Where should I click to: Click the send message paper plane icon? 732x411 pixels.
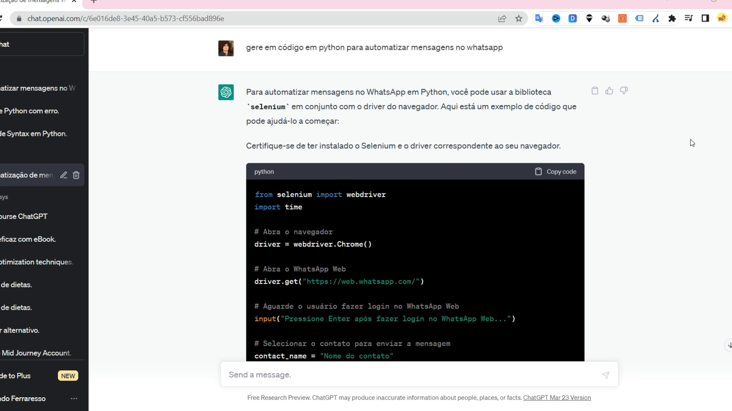606,375
